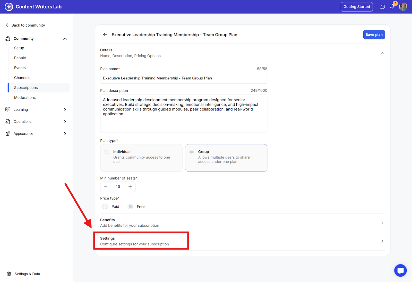Click the Save plan button

coord(374,35)
